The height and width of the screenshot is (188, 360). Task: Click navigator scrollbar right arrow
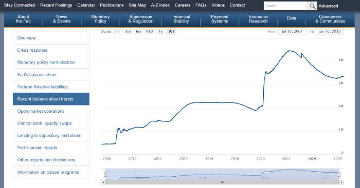pos(341,182)
